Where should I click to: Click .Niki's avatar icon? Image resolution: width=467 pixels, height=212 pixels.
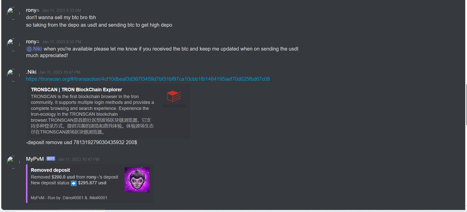(13, 75)
